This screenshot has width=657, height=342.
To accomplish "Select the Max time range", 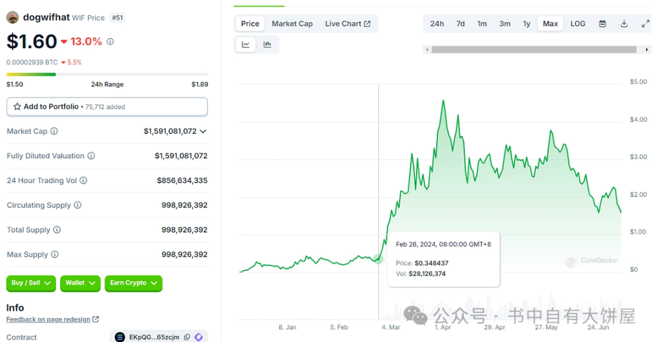I will tap(551, 24).
